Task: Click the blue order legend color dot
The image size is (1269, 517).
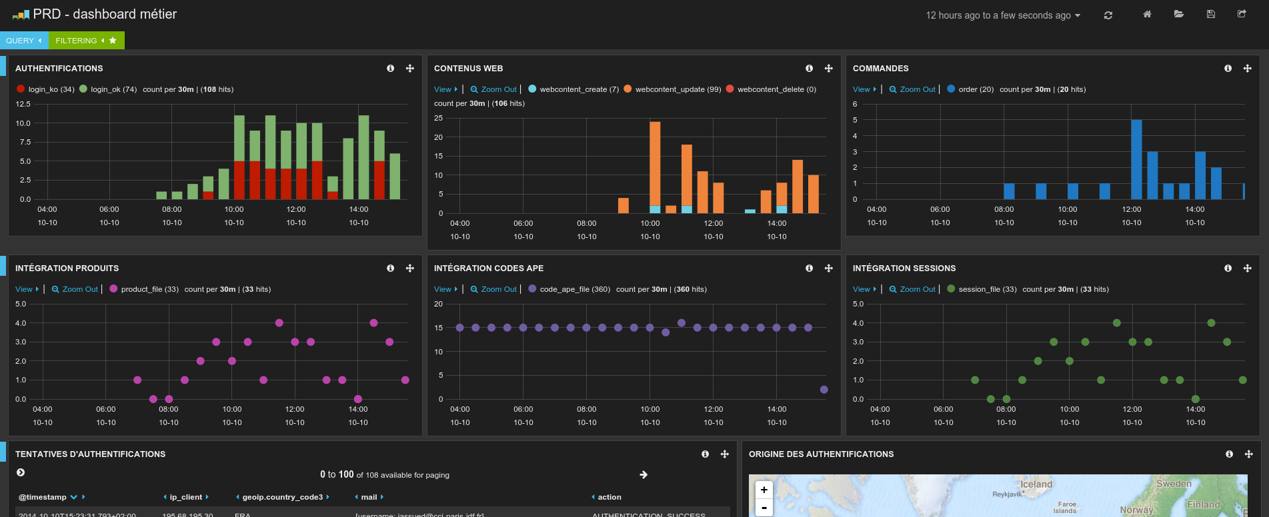Action: (x=951, y=89)
